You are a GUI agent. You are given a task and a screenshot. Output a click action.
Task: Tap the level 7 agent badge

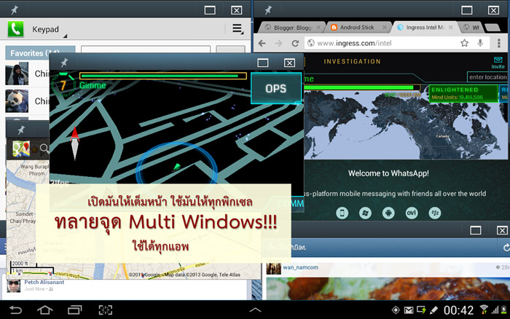pos(63,85)
